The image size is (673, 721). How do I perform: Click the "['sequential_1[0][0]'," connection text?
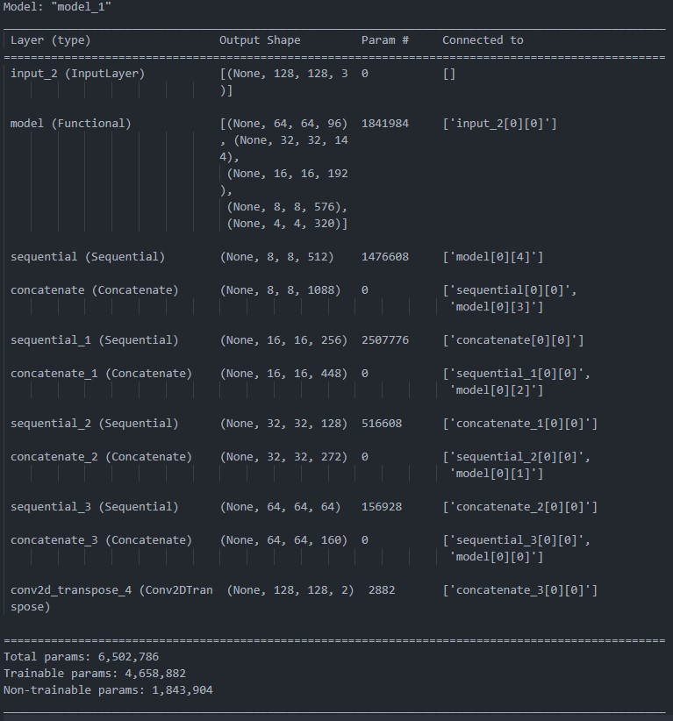point(517,374)
